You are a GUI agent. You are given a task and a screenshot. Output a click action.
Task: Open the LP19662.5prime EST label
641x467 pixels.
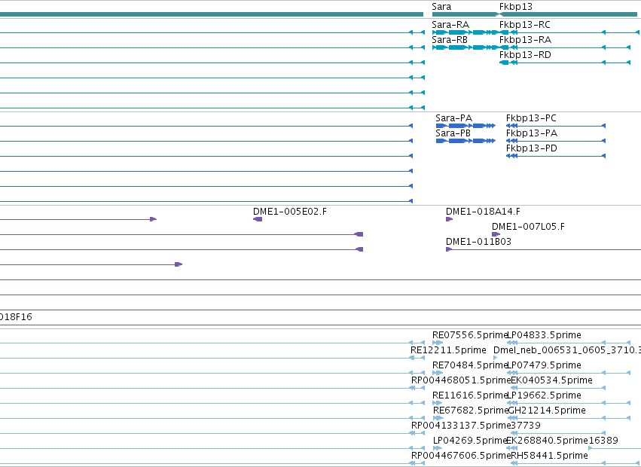[544, 395]
